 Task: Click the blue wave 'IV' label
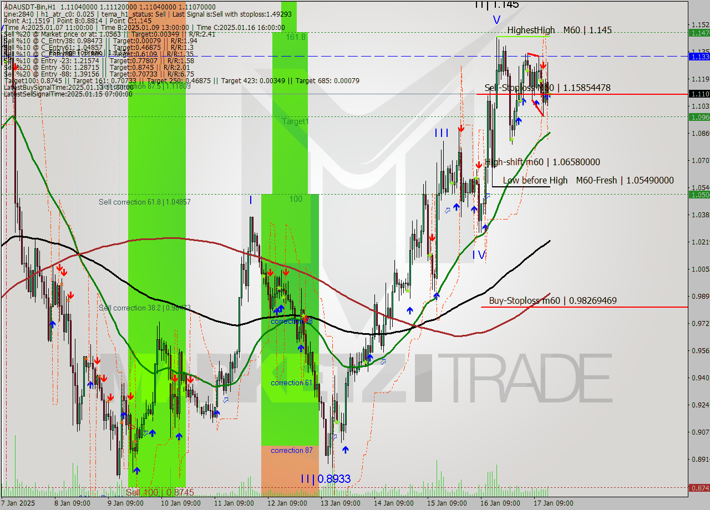(479, 254)
